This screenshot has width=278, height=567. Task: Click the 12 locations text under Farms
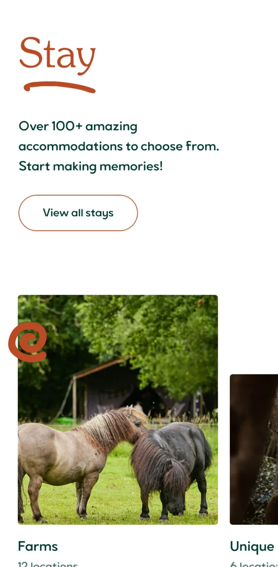click(48, 564)
